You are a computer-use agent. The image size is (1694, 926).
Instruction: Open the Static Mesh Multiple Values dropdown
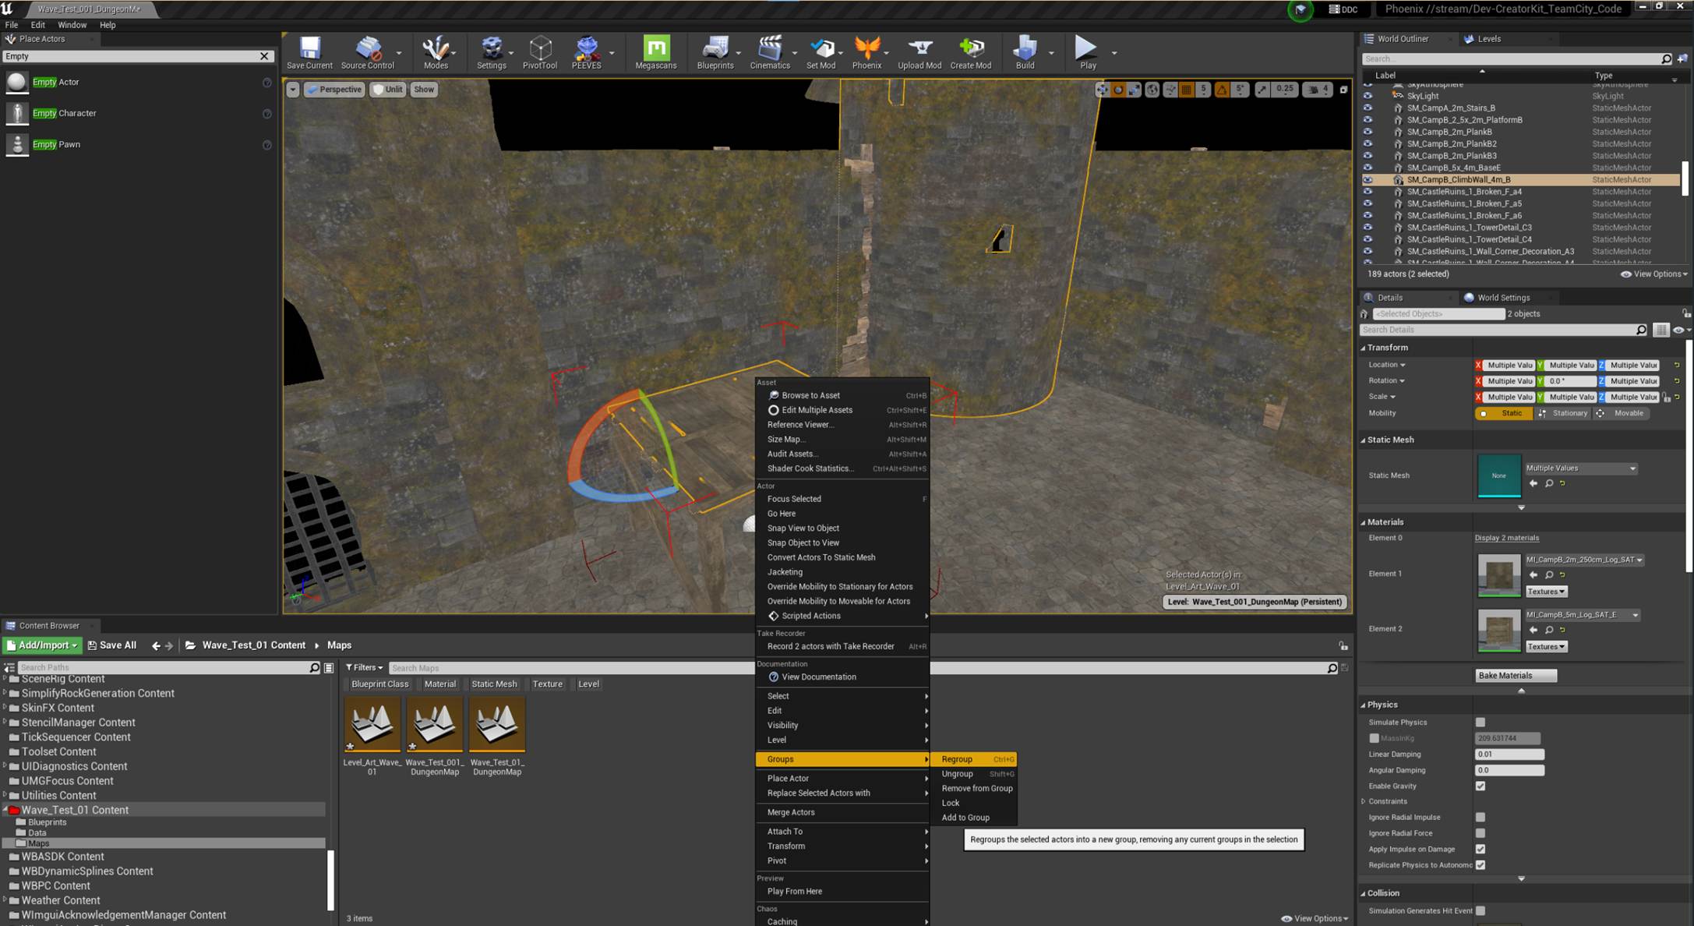tap(1580, 468)
